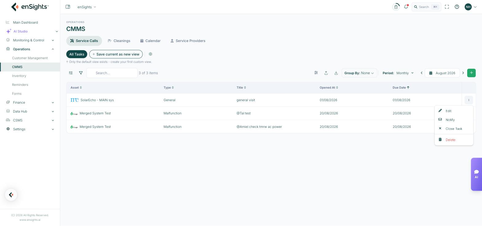This screenshot has height=226, width=482.
Task: Go to next month arrow
Action: tap(463, 73)
